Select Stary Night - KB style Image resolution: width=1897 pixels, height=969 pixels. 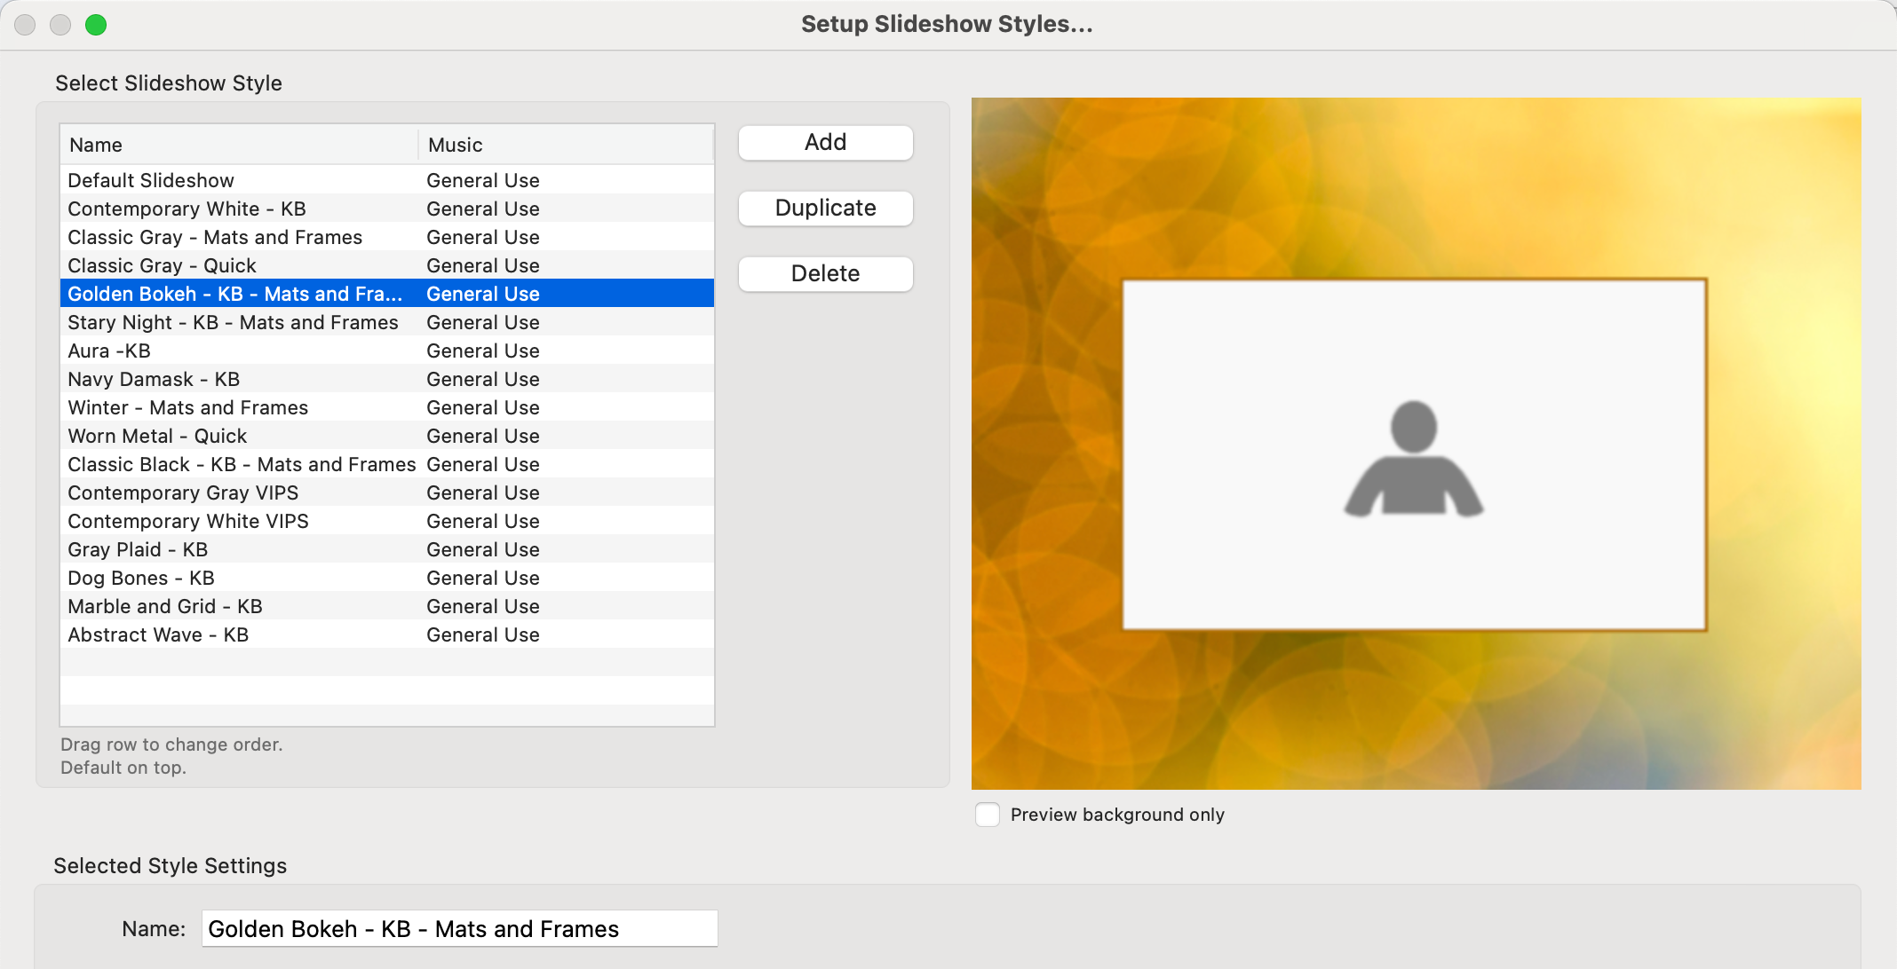[233, 322]
